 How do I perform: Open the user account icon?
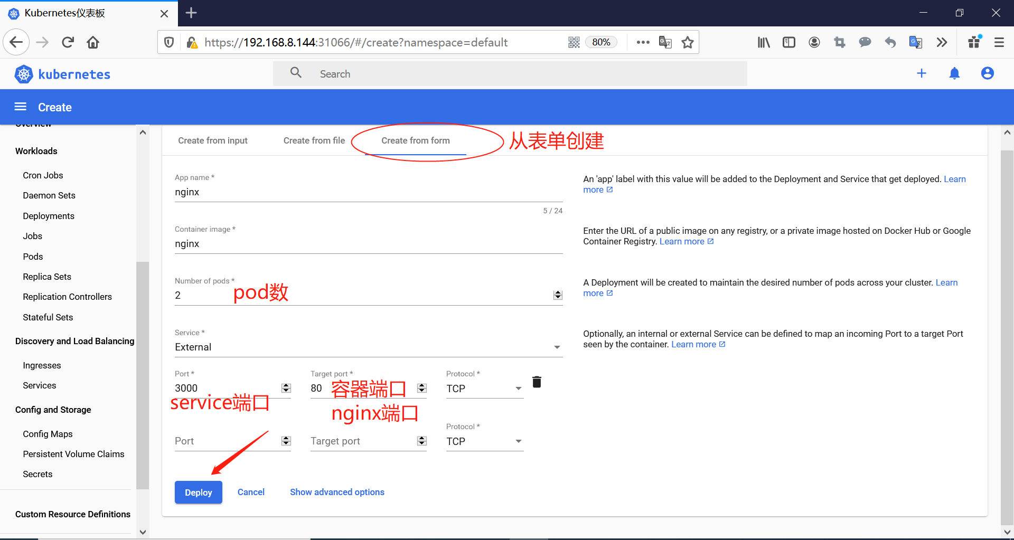point(988,73)
